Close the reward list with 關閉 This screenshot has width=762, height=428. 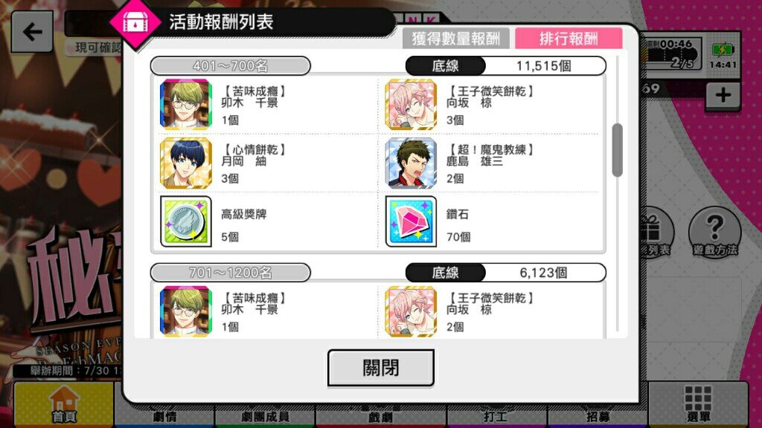click(x=381, y=368)
